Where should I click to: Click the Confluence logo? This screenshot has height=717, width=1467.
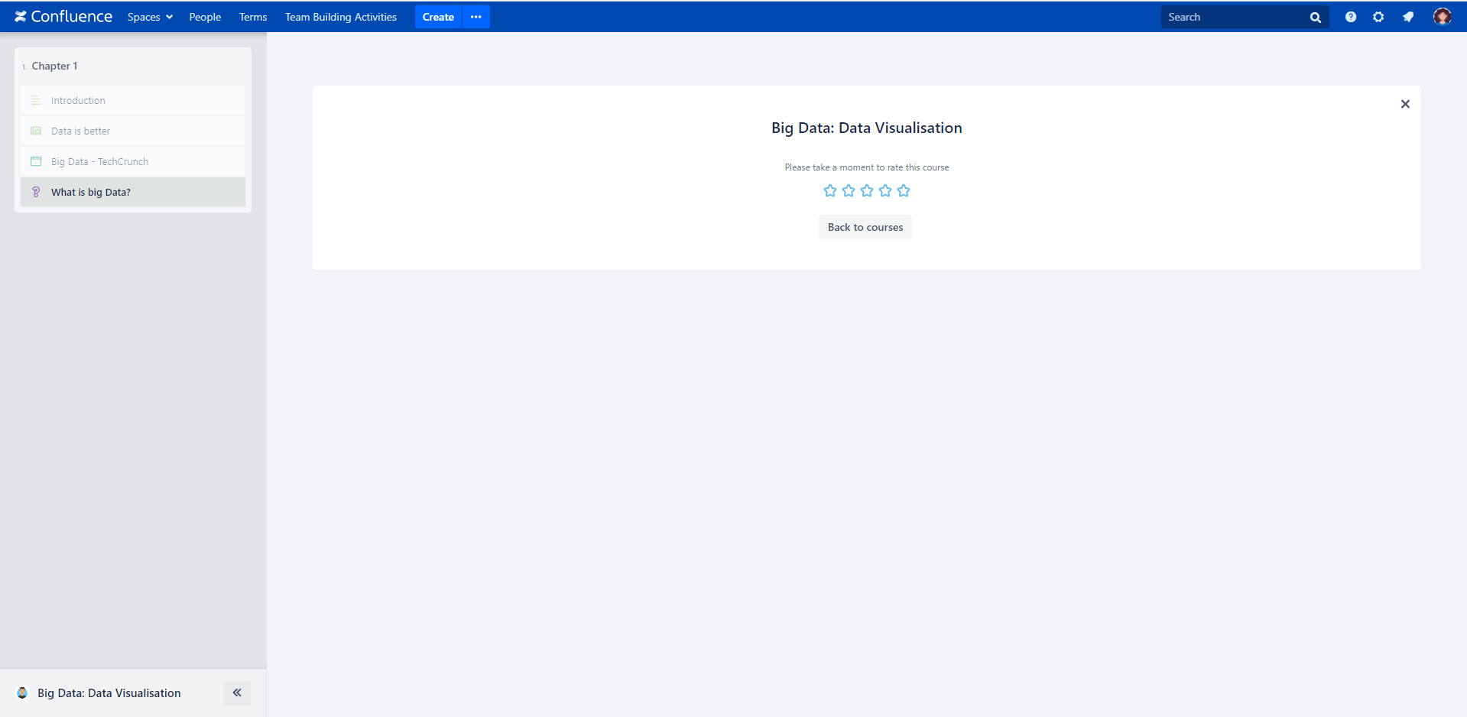coord(63,17)
